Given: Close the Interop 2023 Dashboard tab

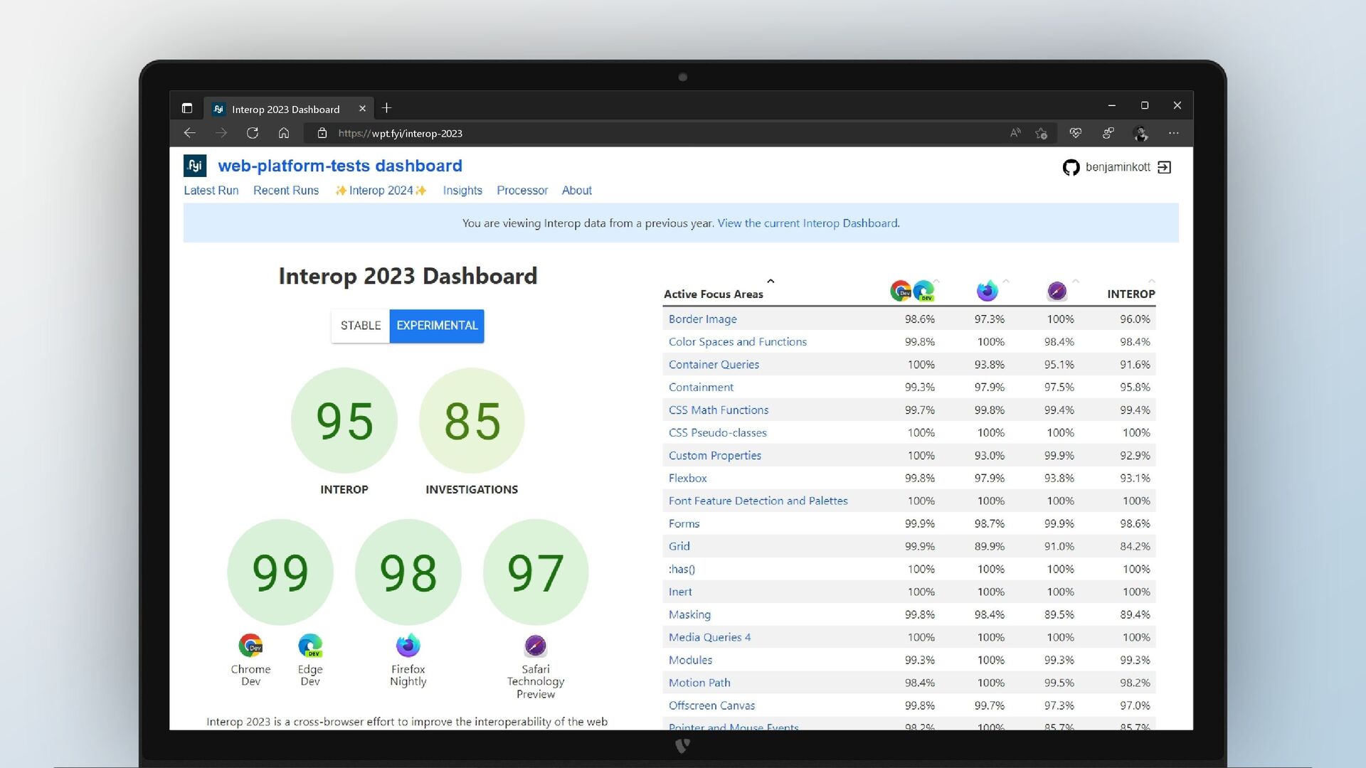Looking at the screenshot, I should tap(362, 109).
